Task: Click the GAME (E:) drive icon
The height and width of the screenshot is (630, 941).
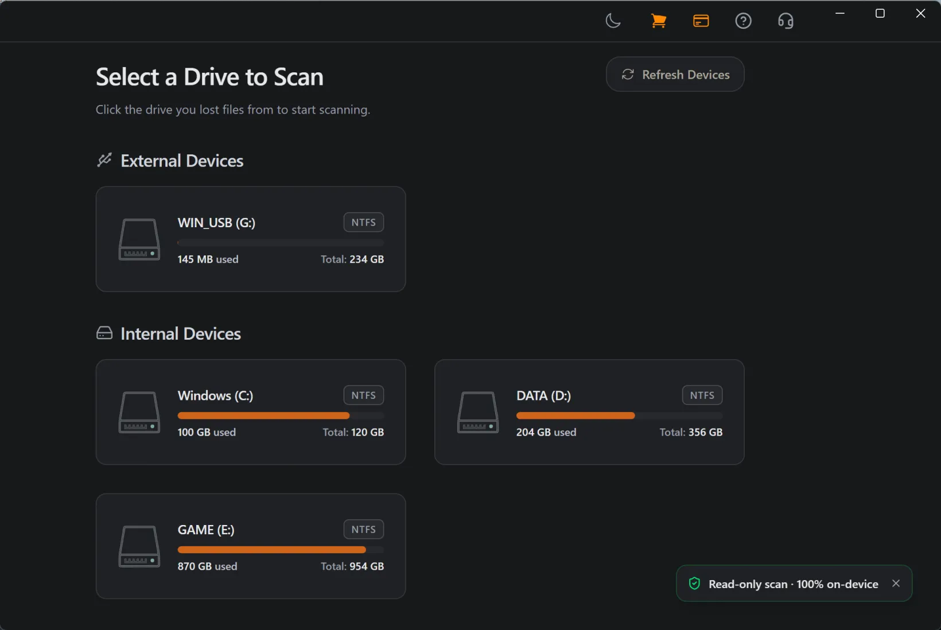Action: click(x=139, y=546)
